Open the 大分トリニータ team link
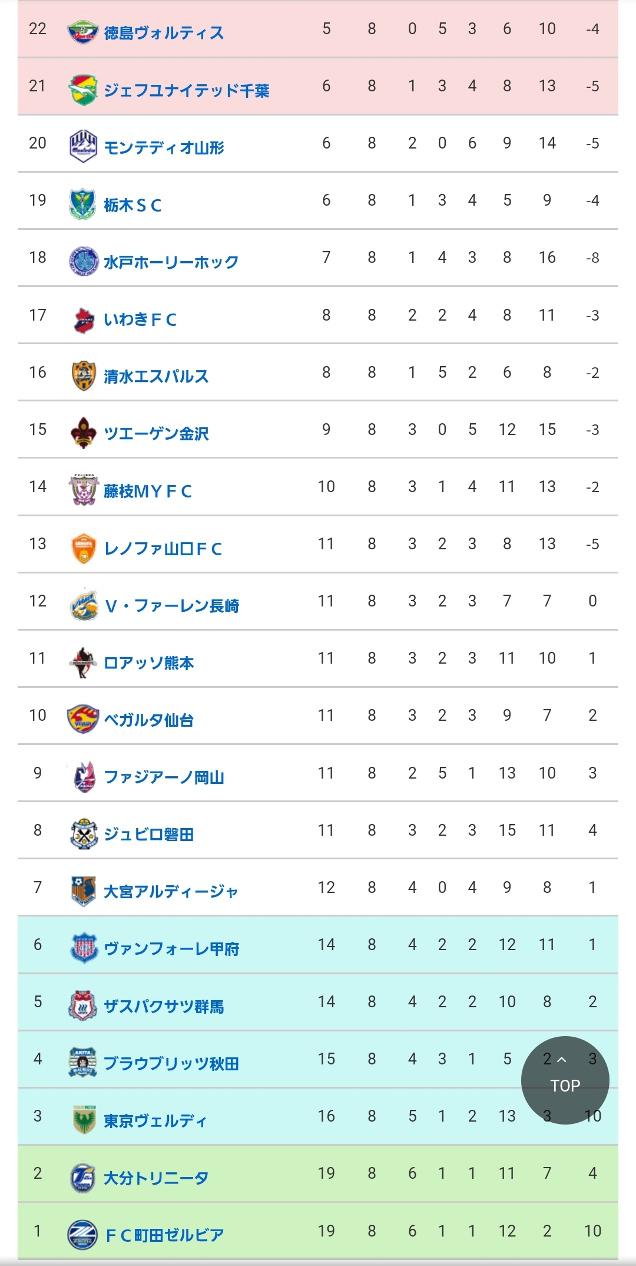The height and width of the screenshot is (1266, 636). coord(156,1178)
